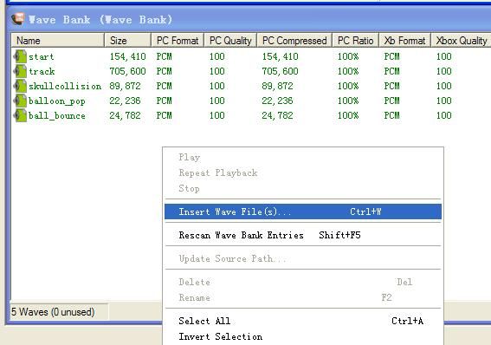Viewport: 491px width, 345px height.
Task: Click the 5 Waves (0 unused) status text
Action: tap(53, 312)
